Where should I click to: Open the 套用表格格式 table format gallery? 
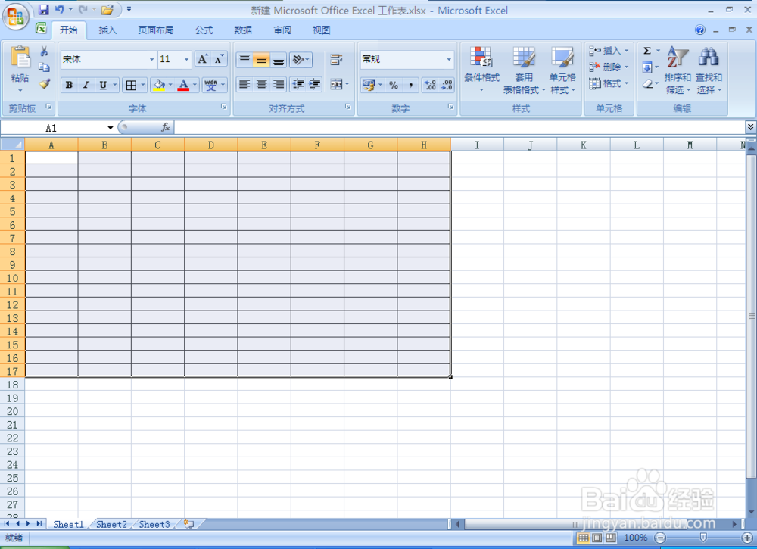point(524,70)
